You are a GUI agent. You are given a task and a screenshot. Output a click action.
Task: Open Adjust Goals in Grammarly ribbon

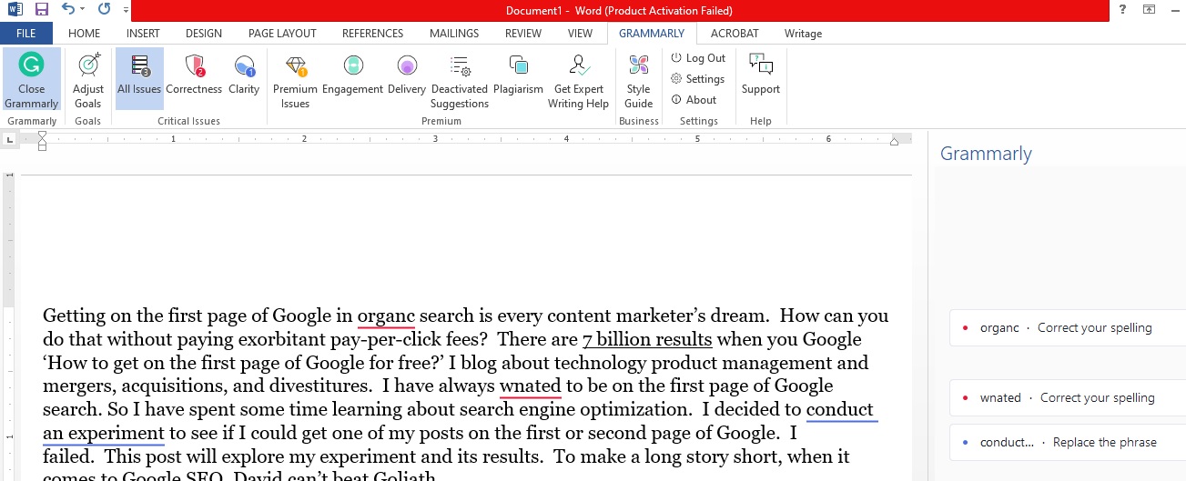tap(88, 80)
